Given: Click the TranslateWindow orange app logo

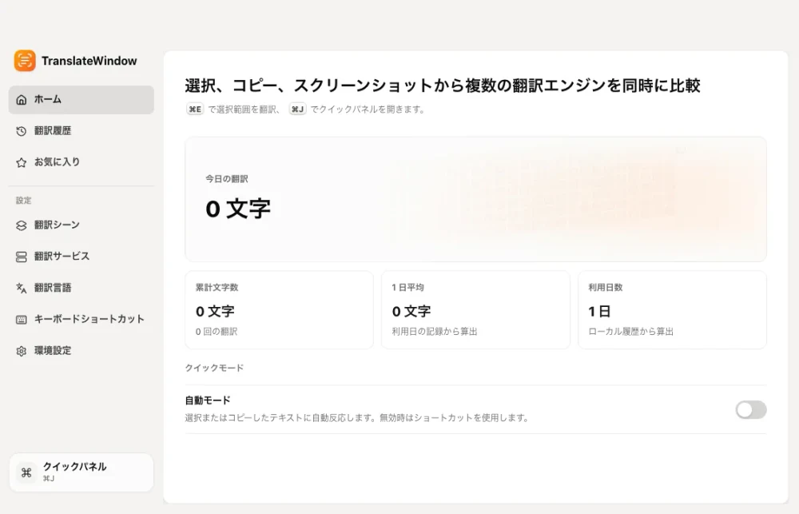Looking at the screenshot, I should 25,61.
